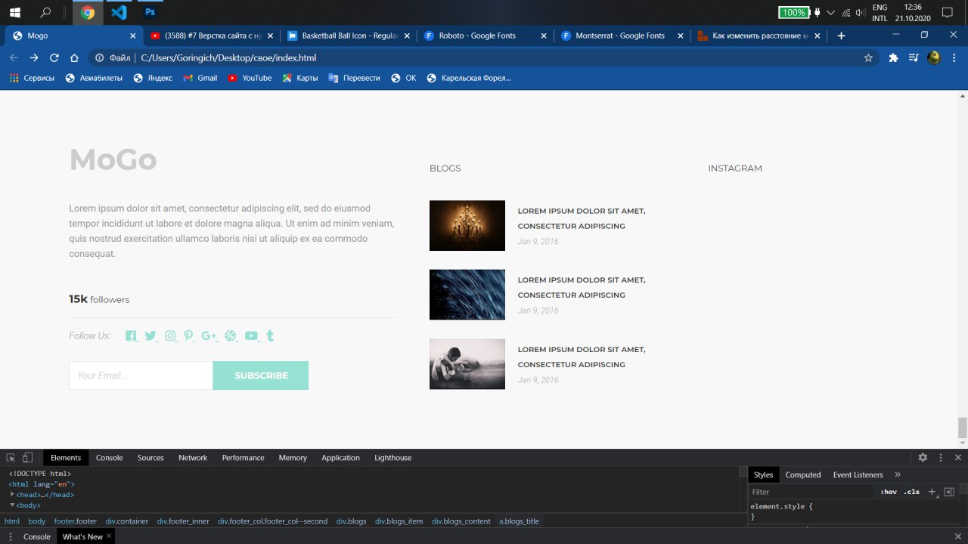Toggle the :hov element state panel

(888, 492)
